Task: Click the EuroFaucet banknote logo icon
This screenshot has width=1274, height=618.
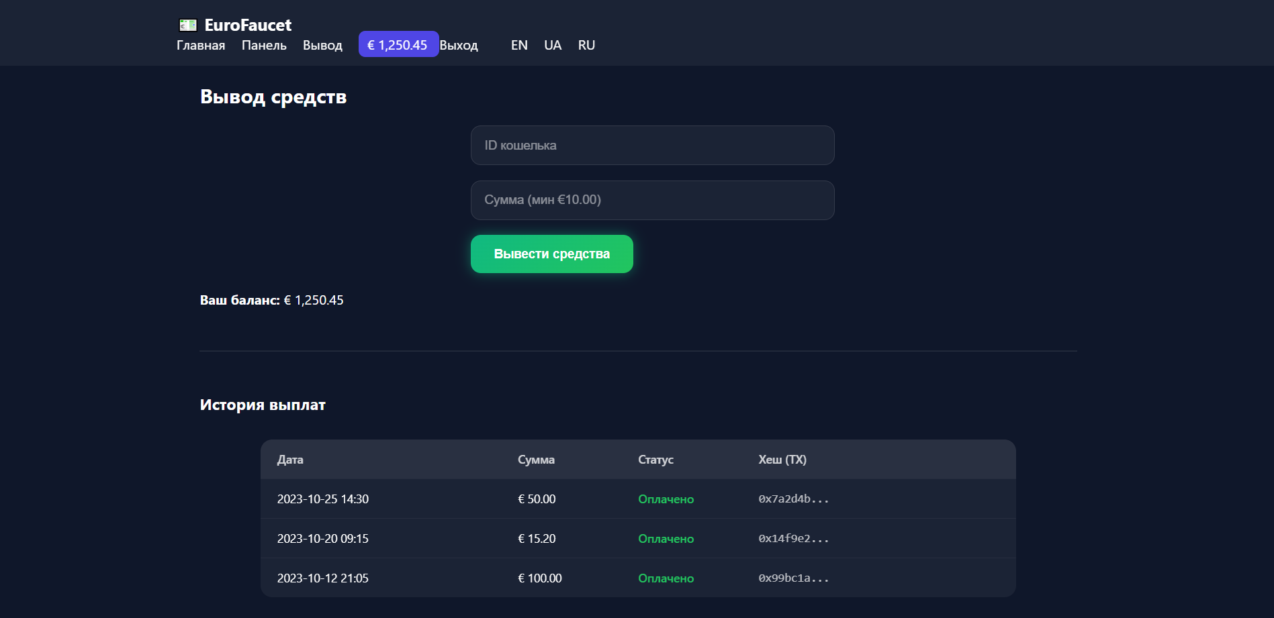Action: pyautogui.click(x=188, y=25)
